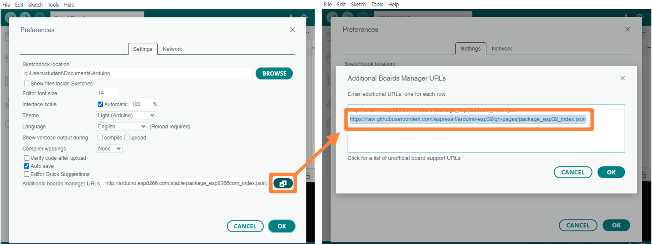Click the BROWSE button for sketchbook location
This screenshot has height=244, width=652.
coord(274,73)
